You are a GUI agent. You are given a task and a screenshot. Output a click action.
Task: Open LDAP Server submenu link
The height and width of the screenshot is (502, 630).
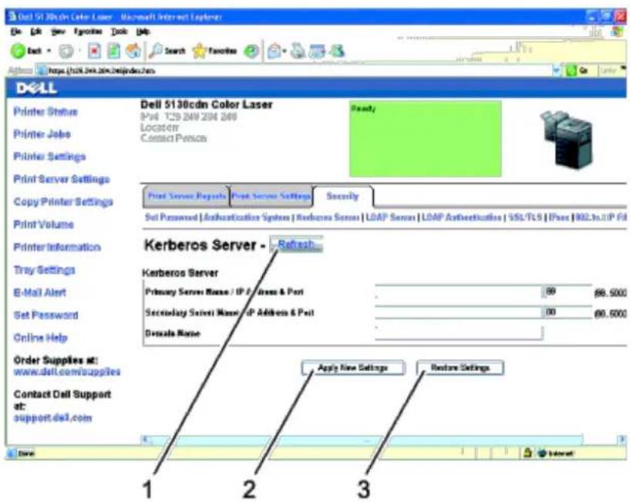coord(390,217)
